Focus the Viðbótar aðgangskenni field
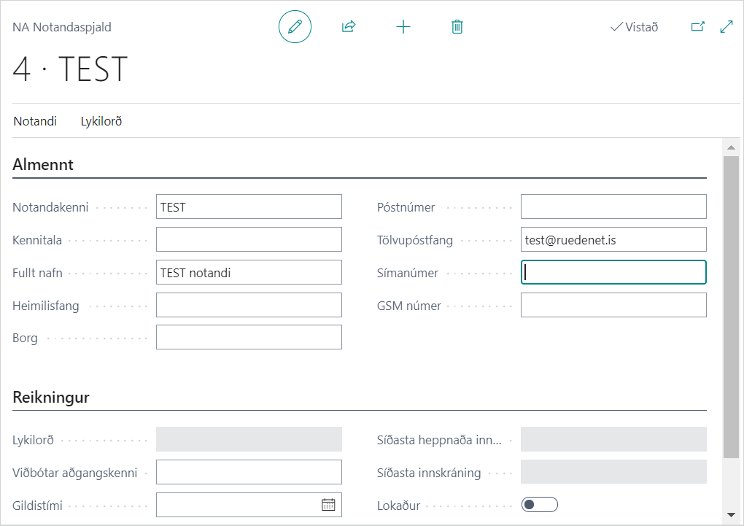The width and height of the screenshot is (744, 526). tap(249, 472)
